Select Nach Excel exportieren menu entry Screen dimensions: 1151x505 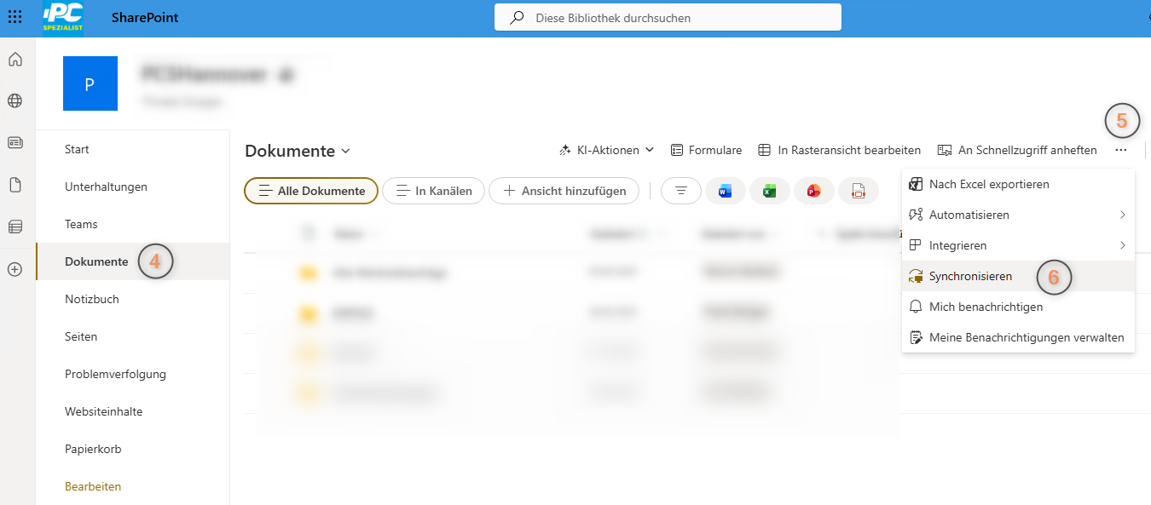[x=988, y=184]
